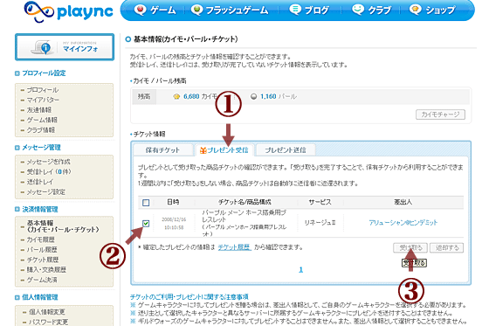Open 送信トレイ in sidebar

(x=40, y=182)
